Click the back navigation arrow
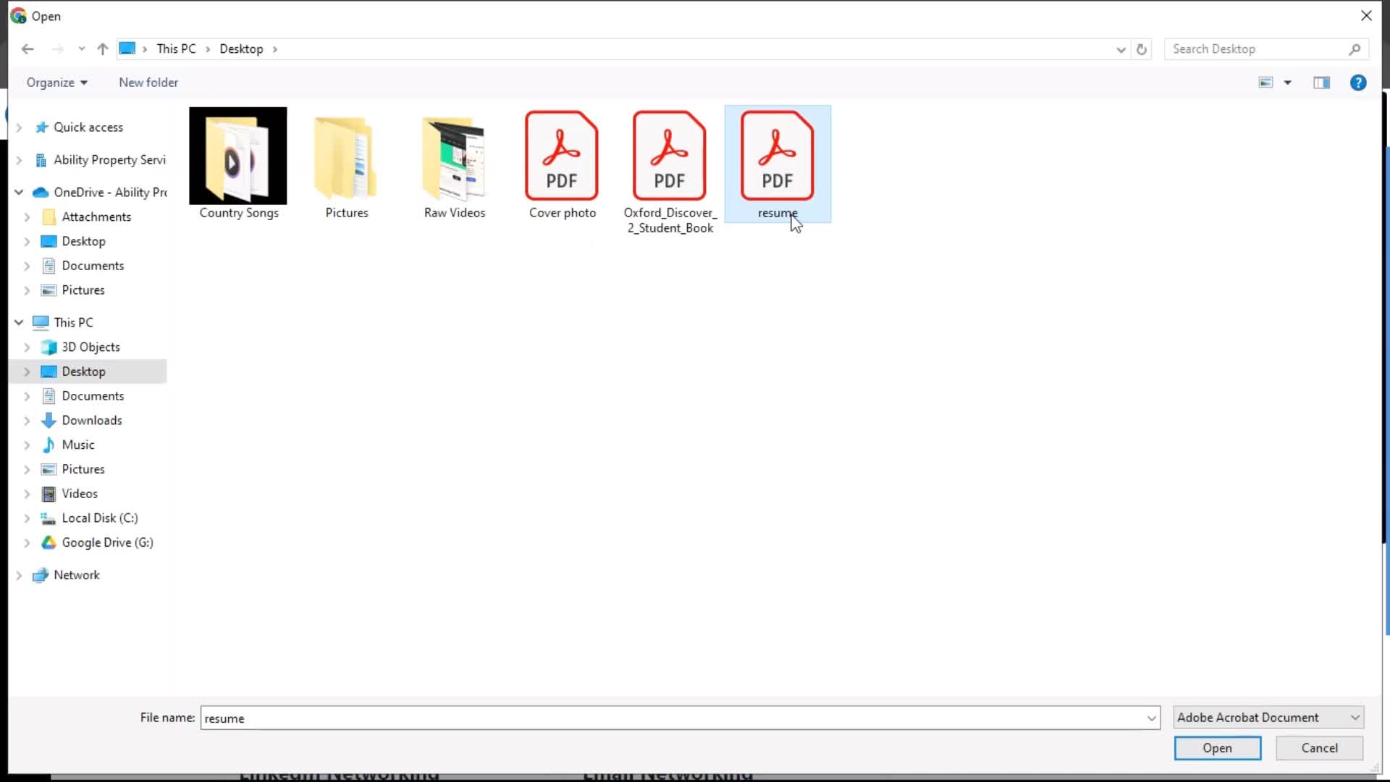Viewport: 1390px width, 782px height. (28, 49)
